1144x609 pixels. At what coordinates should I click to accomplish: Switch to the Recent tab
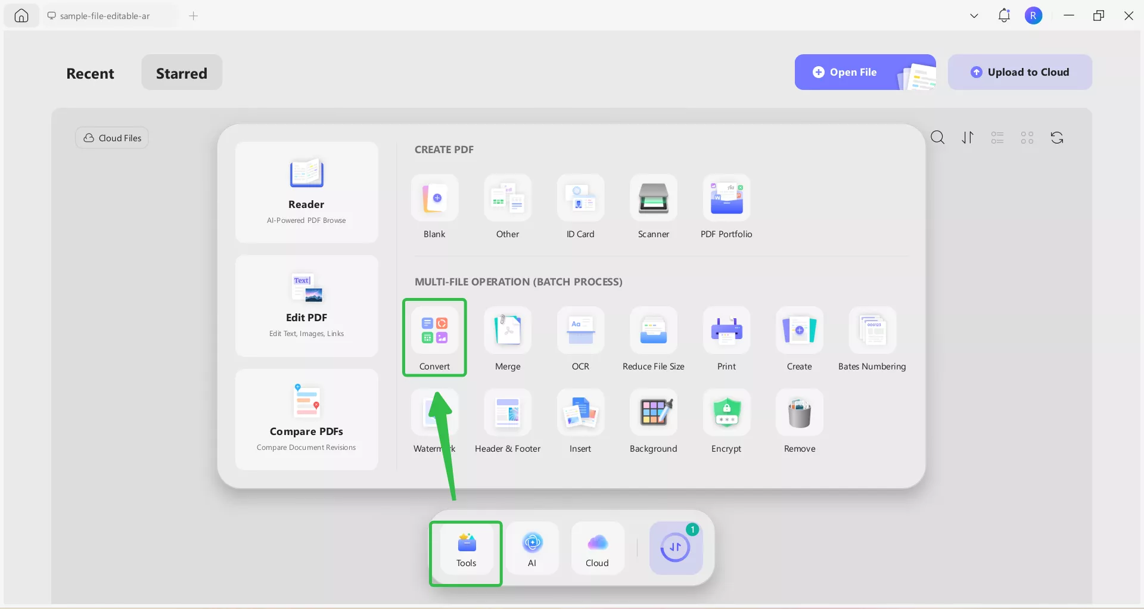coord(90,73)
